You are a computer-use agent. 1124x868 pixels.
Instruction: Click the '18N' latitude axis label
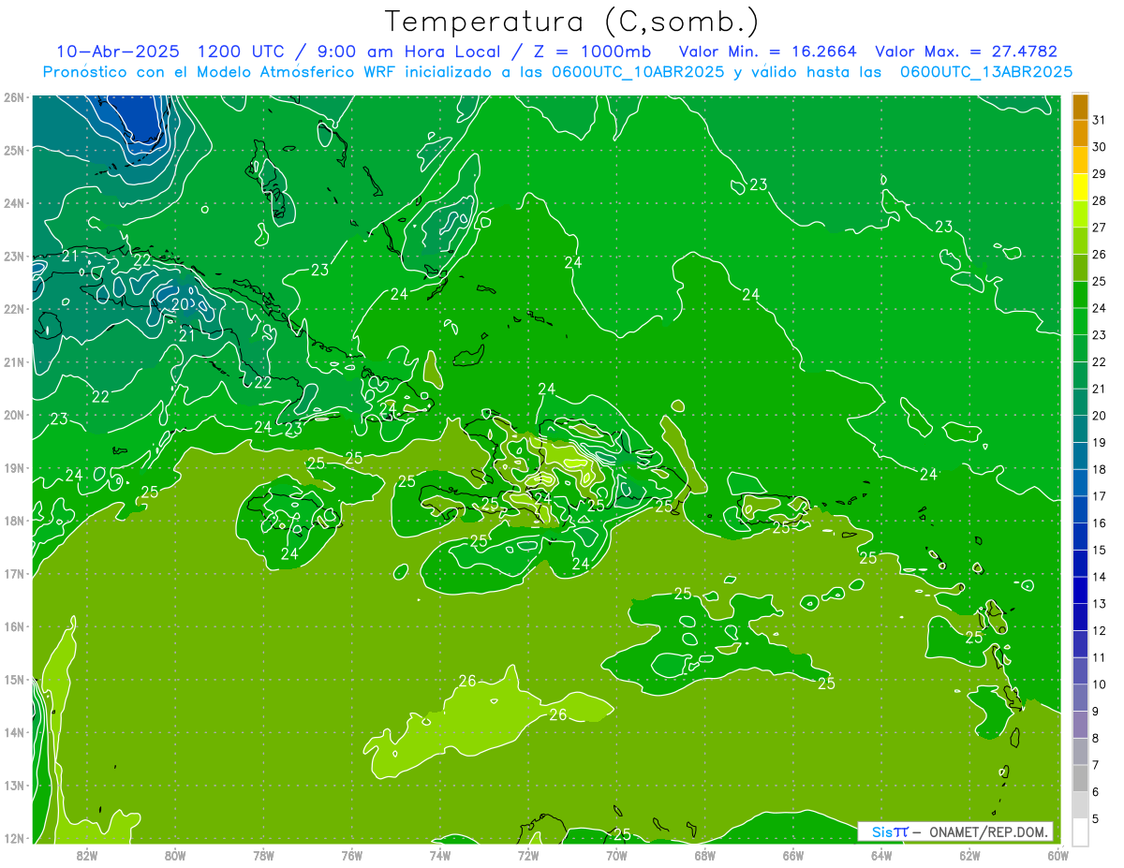(x=12, y=521)
